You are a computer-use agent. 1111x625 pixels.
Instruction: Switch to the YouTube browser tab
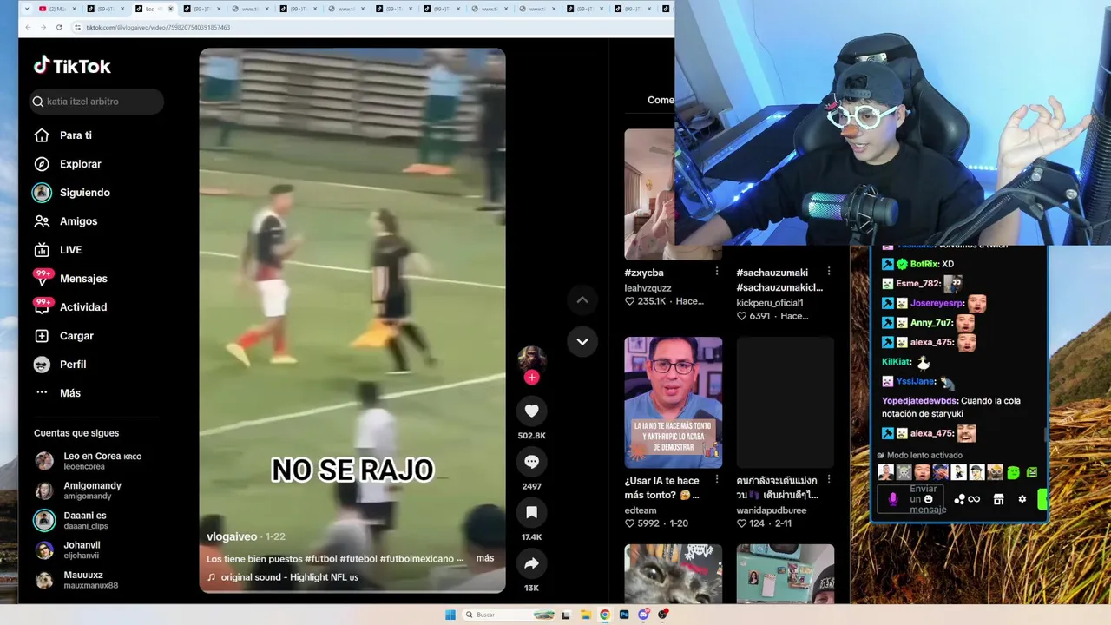tap(56, 9)
